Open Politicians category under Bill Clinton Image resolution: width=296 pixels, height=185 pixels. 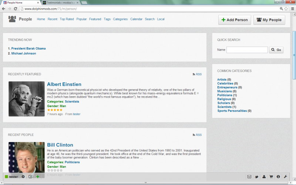click(x=72, y=162)
